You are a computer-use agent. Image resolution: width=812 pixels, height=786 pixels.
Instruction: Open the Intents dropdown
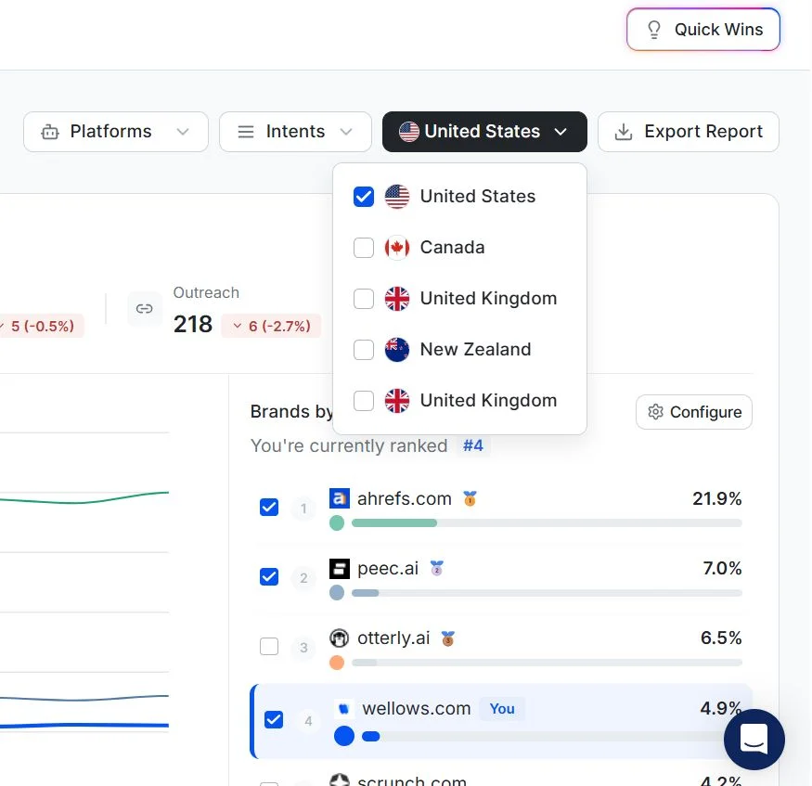295,132
